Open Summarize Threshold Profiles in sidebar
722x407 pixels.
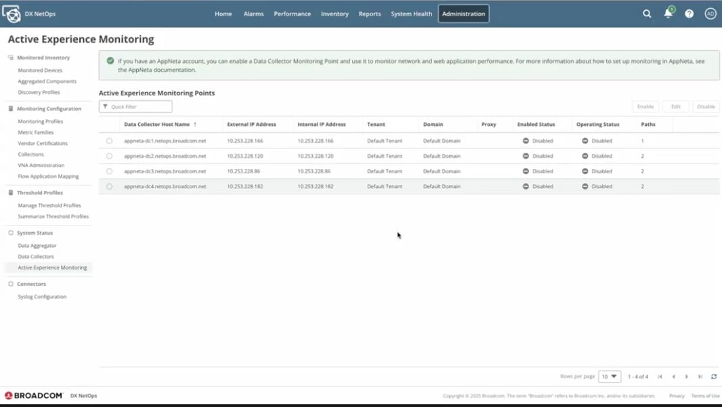[x=53, y=217]
